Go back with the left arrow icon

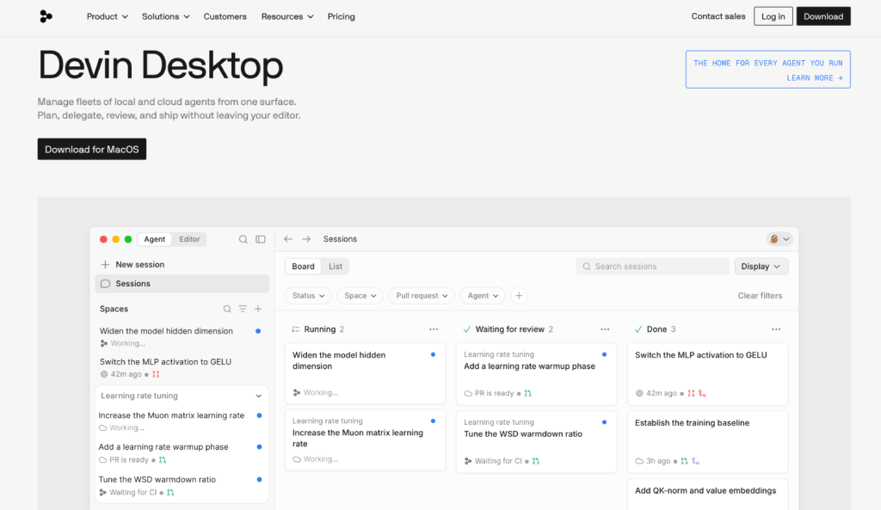tap(288, 239)
